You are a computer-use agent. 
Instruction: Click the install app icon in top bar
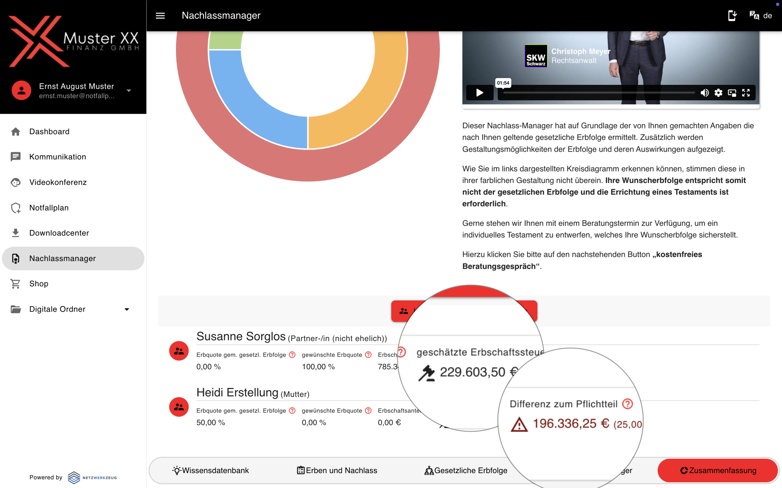[732, 16]
